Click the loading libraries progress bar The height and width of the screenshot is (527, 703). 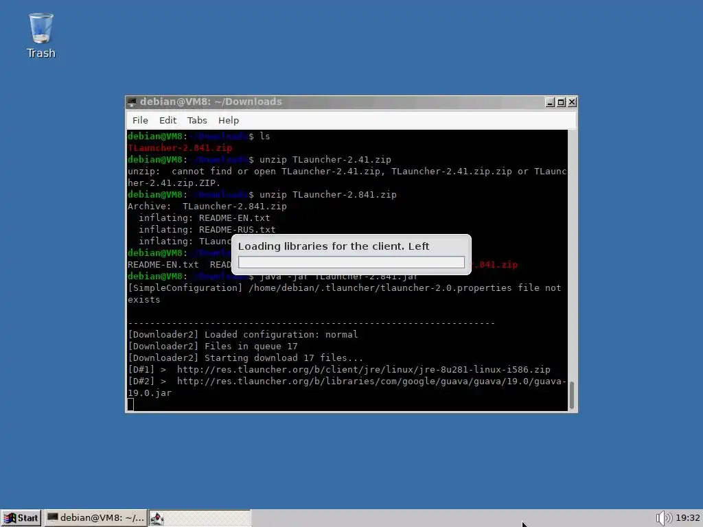(x=351, y=262)
